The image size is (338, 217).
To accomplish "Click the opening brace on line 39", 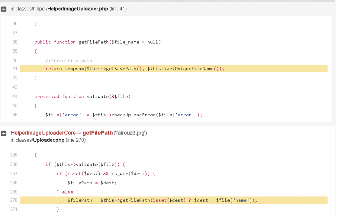I will pyautogui.click(x=36, y=51).
